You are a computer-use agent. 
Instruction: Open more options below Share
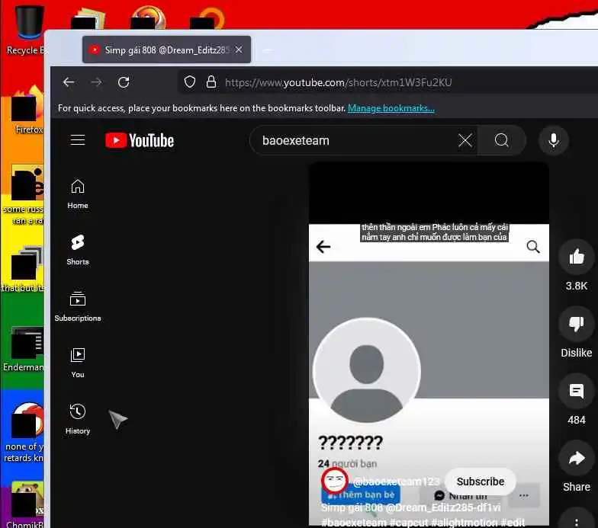[577, 521]
